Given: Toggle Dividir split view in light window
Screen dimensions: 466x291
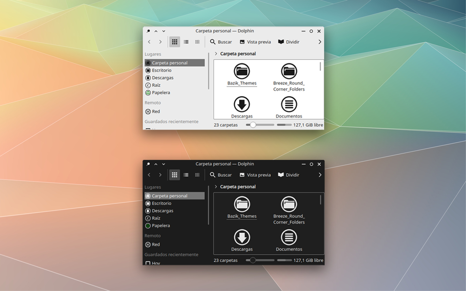Looking at the screenshot, I should [289, 42].
